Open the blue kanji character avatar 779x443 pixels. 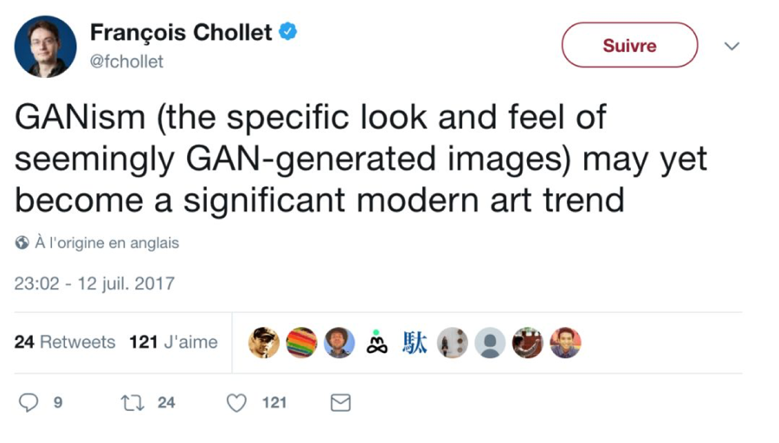click(414, 343)
